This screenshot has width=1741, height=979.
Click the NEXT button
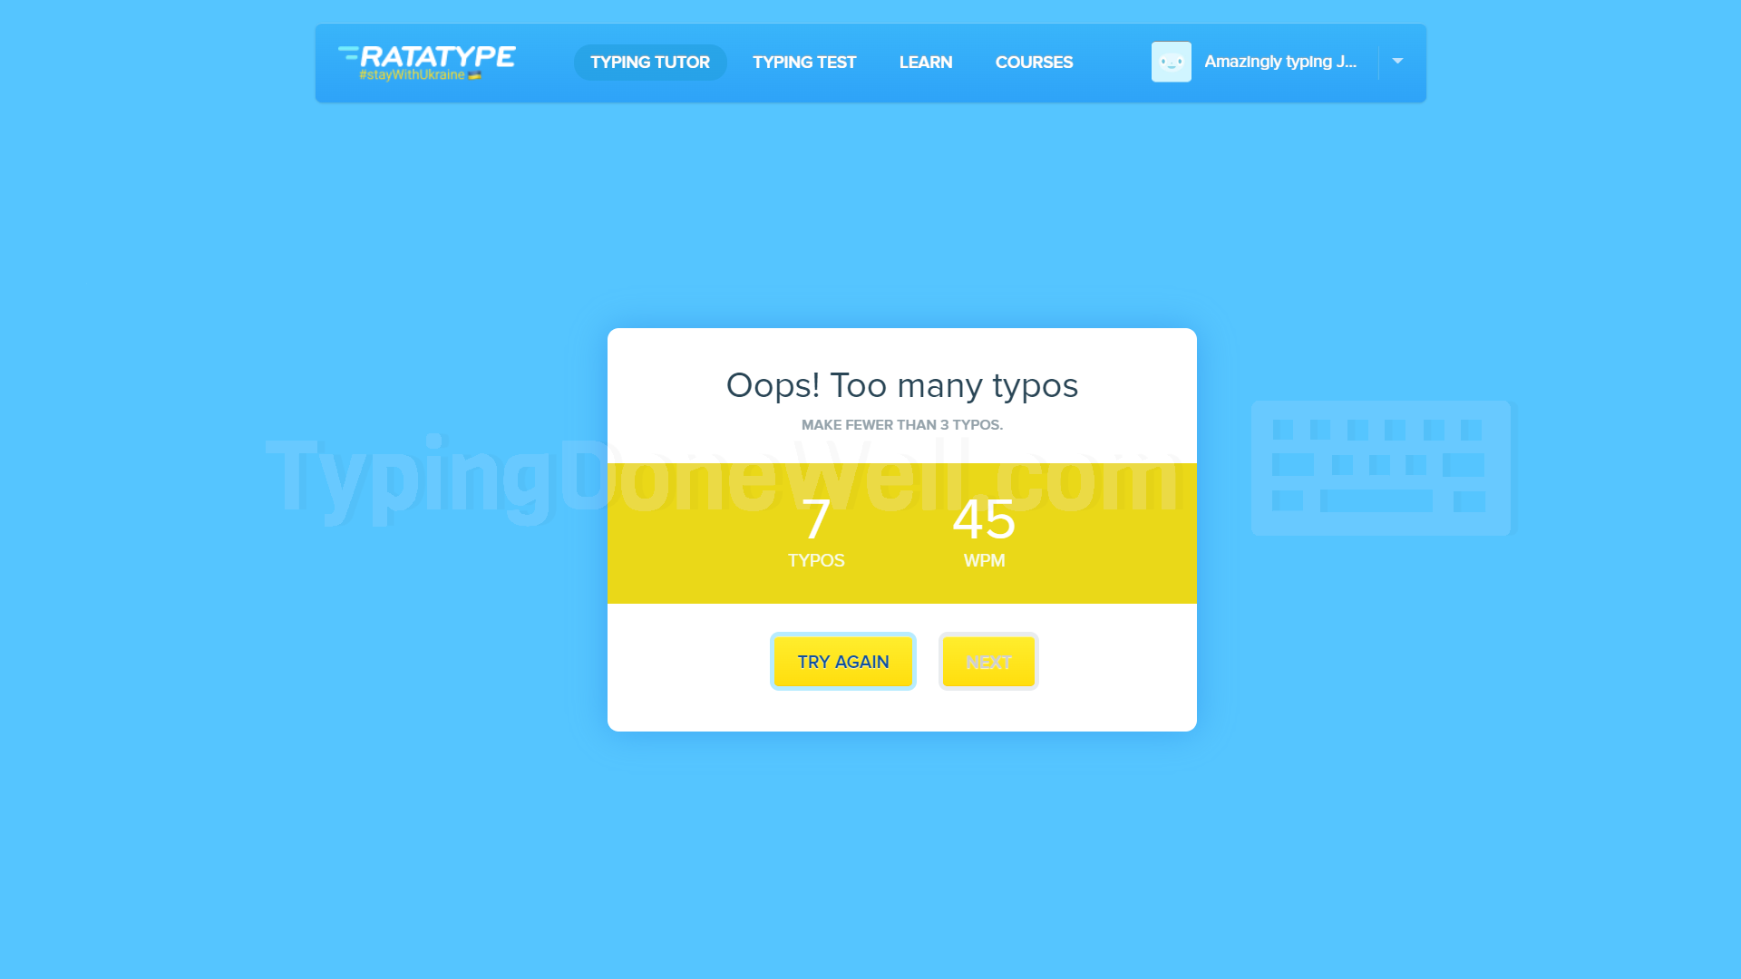point(987,662)
